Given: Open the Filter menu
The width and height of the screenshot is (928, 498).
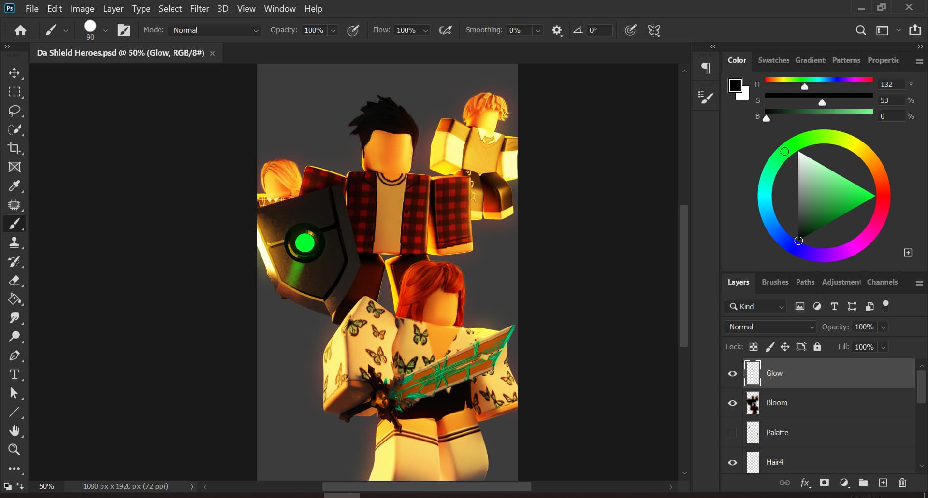Looking at the screenshot, I should [x=199, y=9].
